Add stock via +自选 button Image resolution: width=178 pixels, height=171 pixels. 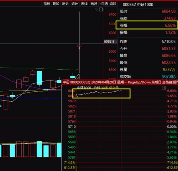point(104,4)
